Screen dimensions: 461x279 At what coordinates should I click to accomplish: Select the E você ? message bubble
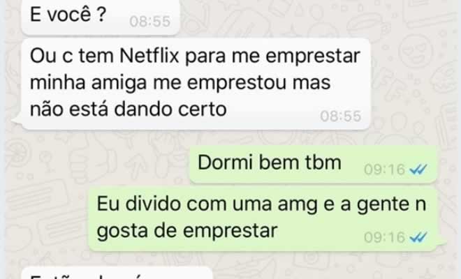[101, 17]
